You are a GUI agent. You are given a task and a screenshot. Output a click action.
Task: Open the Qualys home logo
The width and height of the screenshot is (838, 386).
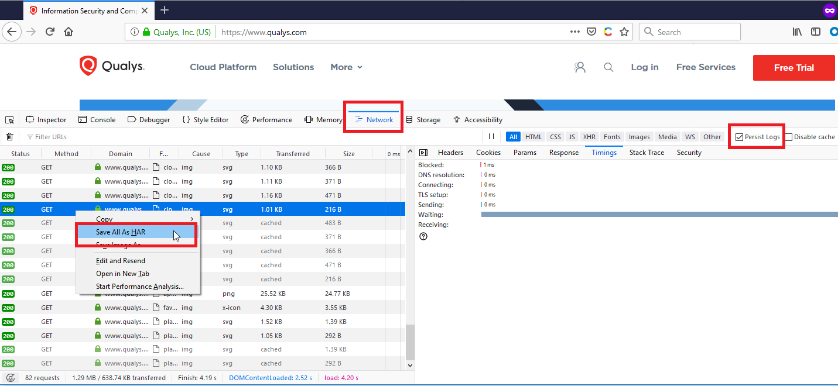[111, 66]
